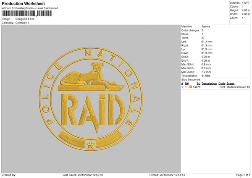Select the 'Production Worksheet' title

pyautogui.click(x=23, y=3)
